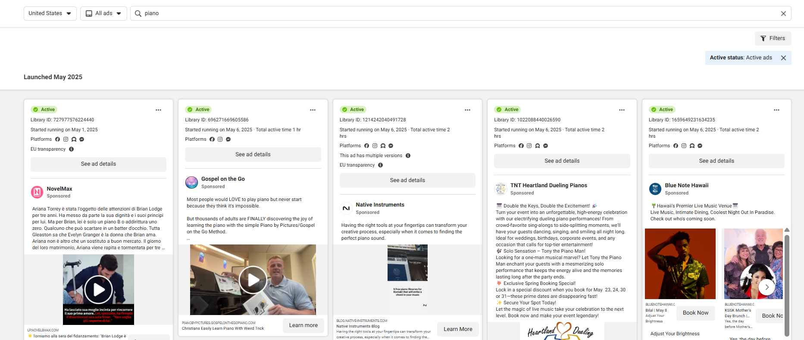Open the more options menu on the Gospel on the Go ad
The image size is (804, 340).
pos(313,110)
